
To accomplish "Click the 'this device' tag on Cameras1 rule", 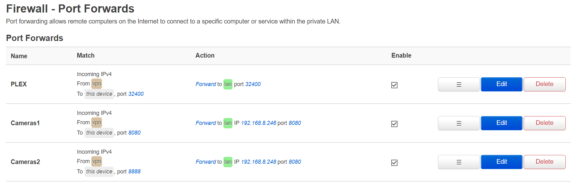I will [x=99, y=133].
